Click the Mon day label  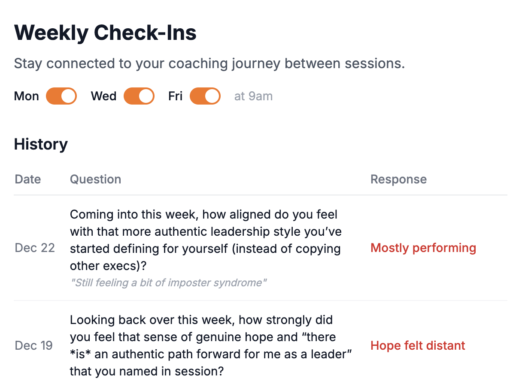tap(26, 96)
